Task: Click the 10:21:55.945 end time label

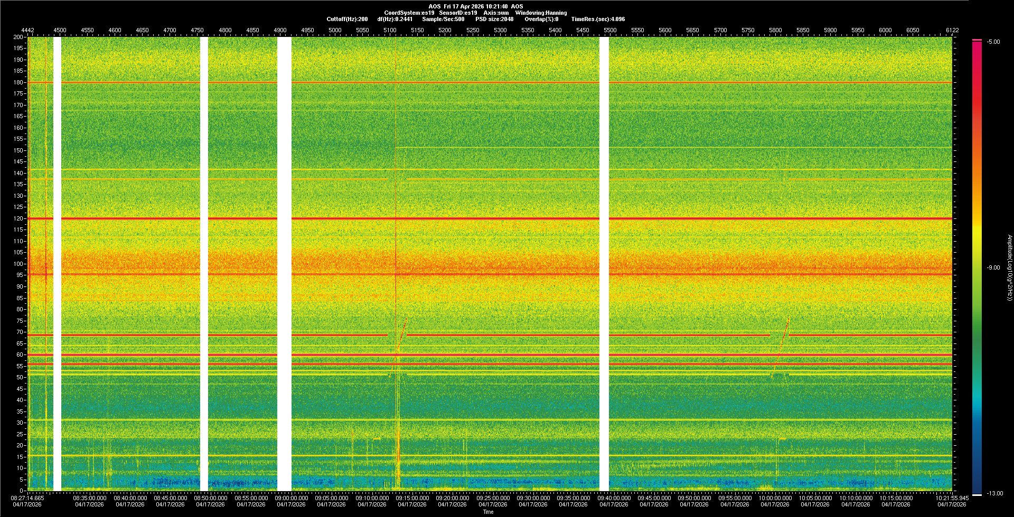Action: tap(952, 498)
